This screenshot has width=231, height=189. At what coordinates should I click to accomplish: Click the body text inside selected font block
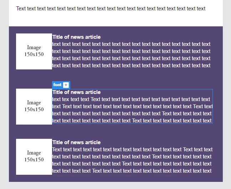click(x=132, y=110)
